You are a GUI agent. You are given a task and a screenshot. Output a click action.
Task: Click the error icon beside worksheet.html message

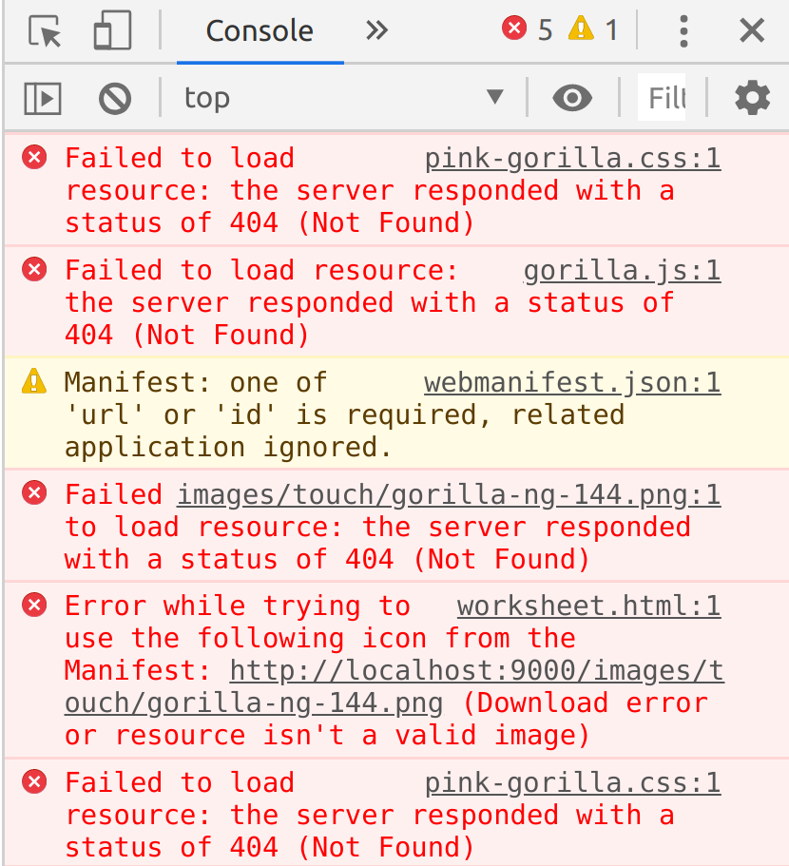34,605
